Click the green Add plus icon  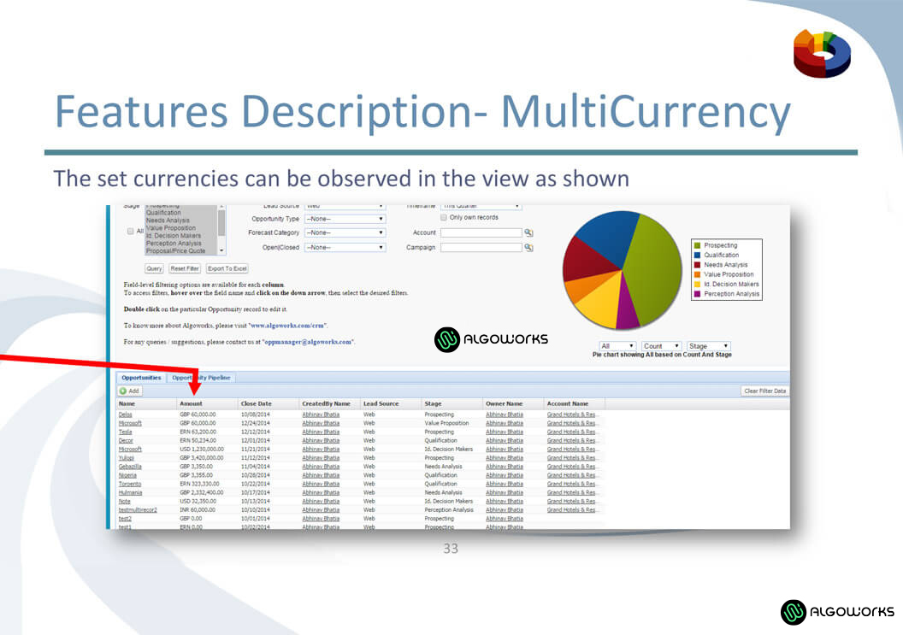[x=123, y=391]
